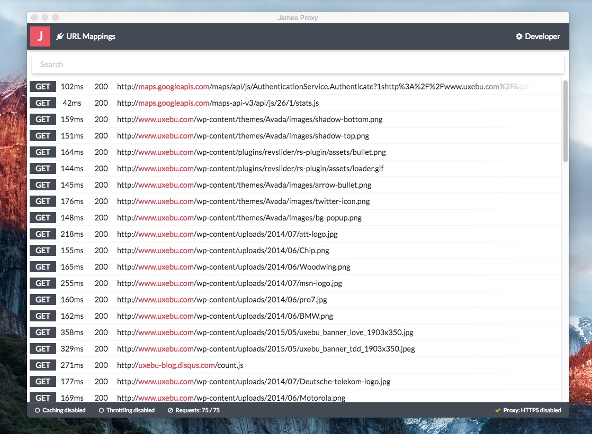Select the stats.js request row
The height and width of the screenshot is (434, 592).
pos(295,103)
